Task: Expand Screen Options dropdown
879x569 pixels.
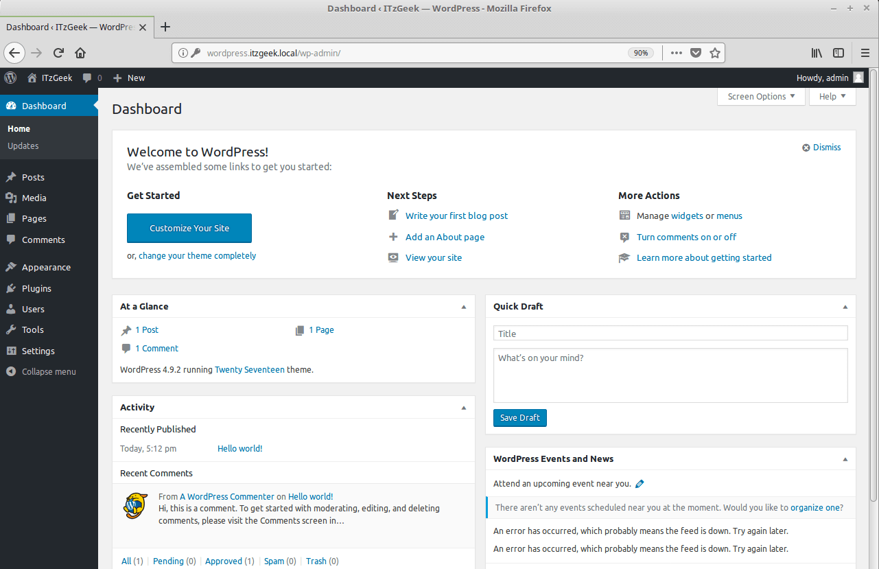Action: [761, 97]
